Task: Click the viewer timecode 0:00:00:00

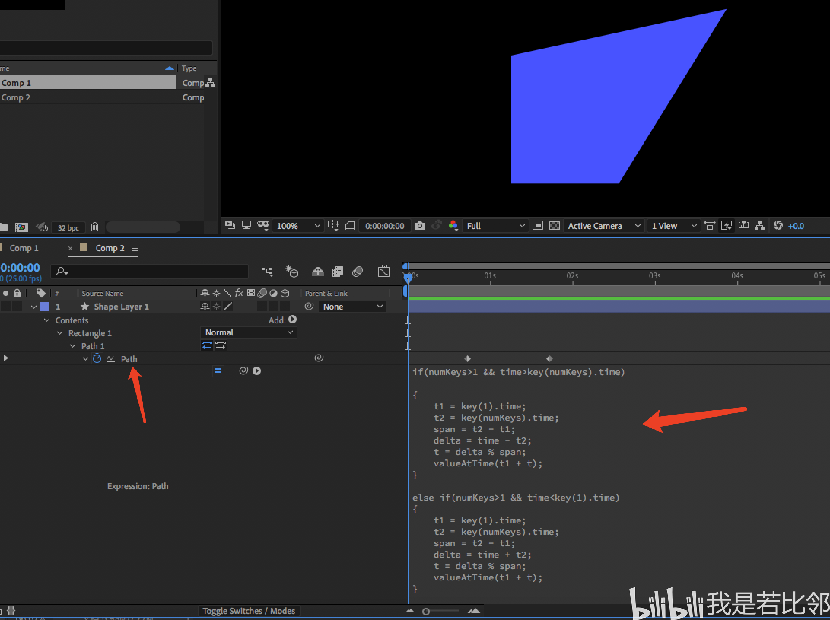Action: coord(385,226)
